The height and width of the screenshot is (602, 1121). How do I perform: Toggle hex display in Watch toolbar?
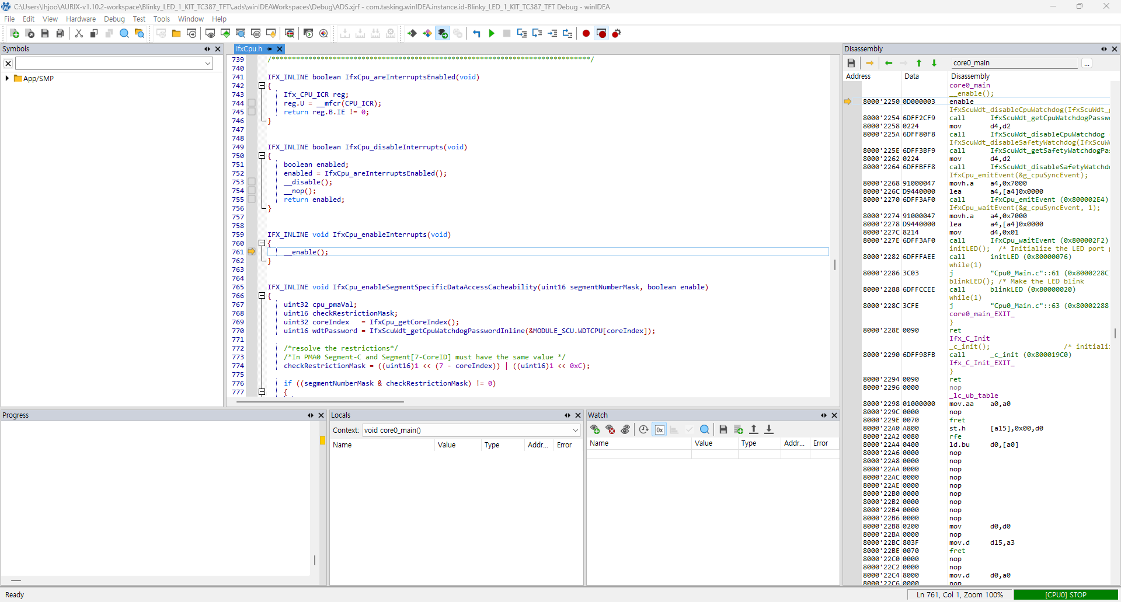click(x=659, y=429)
